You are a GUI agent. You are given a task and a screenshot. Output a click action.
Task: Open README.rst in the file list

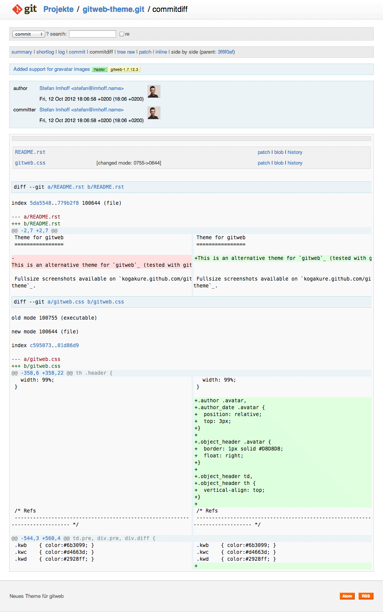point(30,152)
